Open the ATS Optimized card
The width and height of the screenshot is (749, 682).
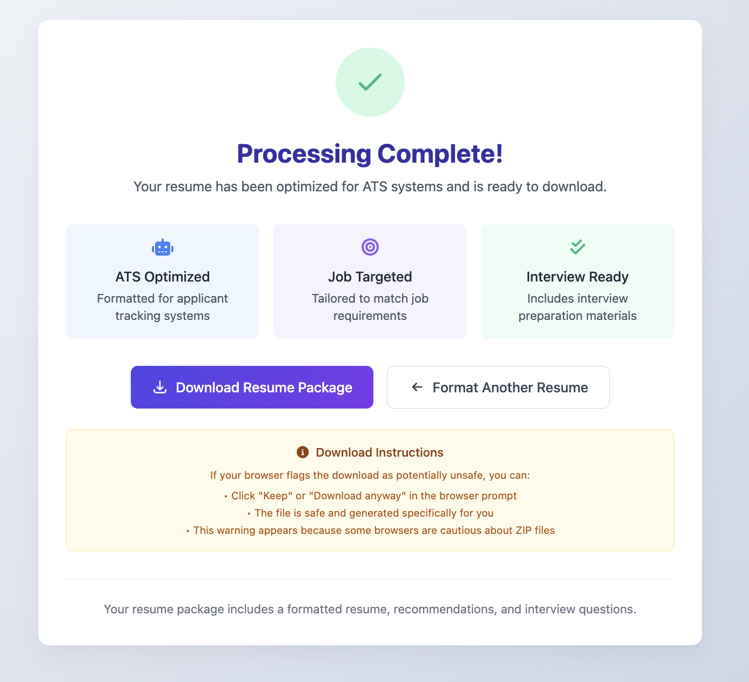tap(163, 281)
